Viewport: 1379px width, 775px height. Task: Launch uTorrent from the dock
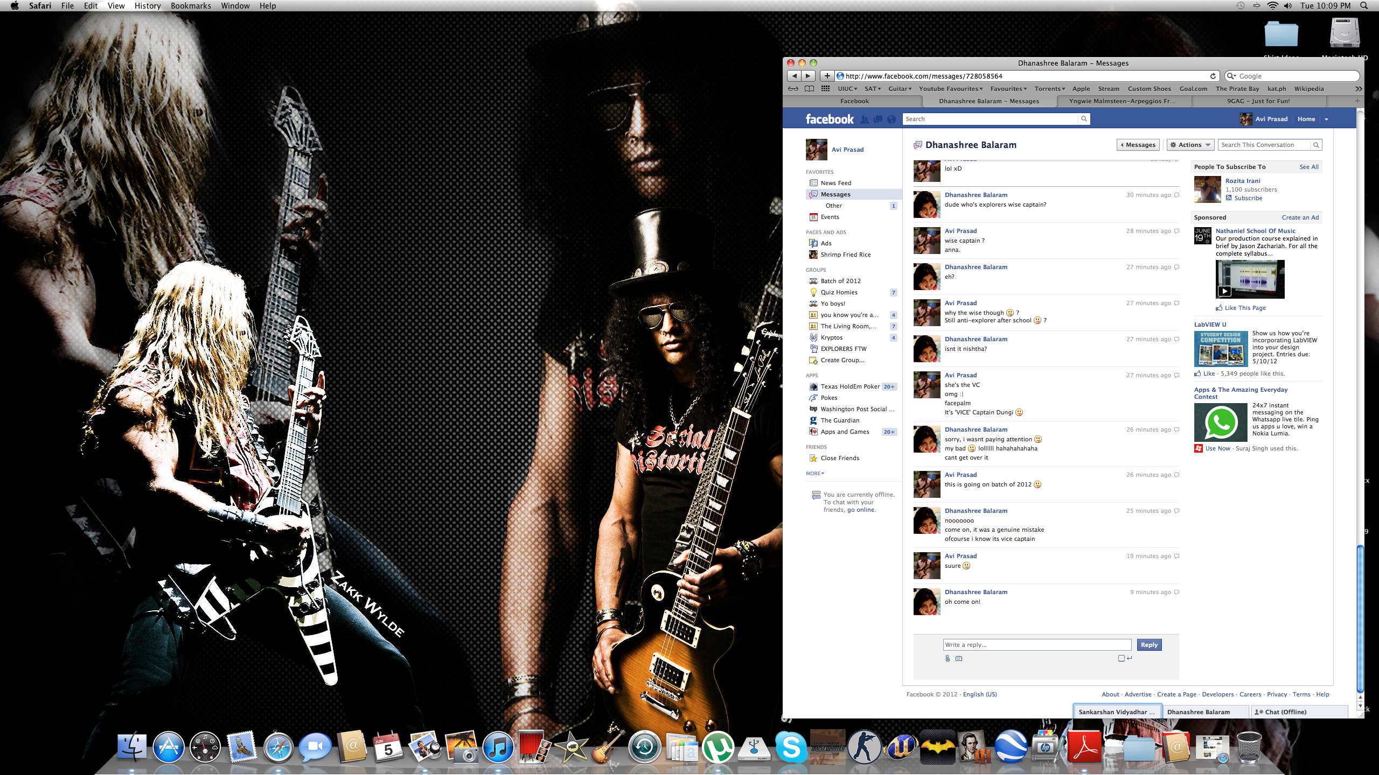pyautogui.click(x=718, y=747)
